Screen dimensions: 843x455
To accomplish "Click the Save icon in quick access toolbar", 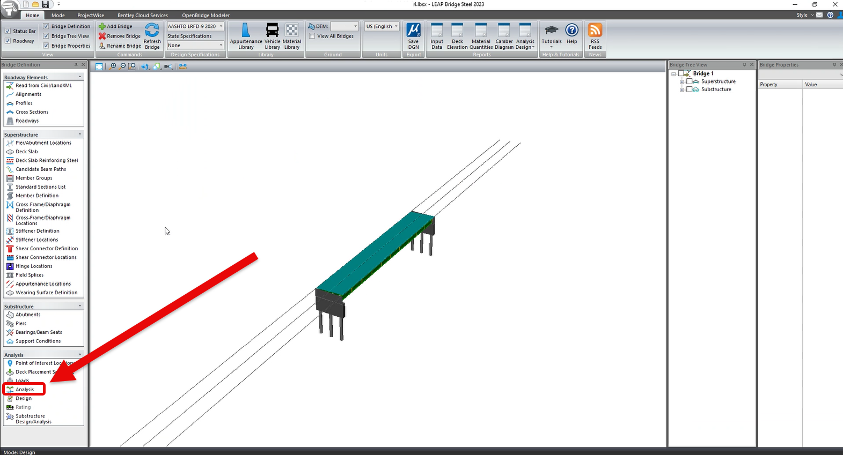I will click(46, 4).
